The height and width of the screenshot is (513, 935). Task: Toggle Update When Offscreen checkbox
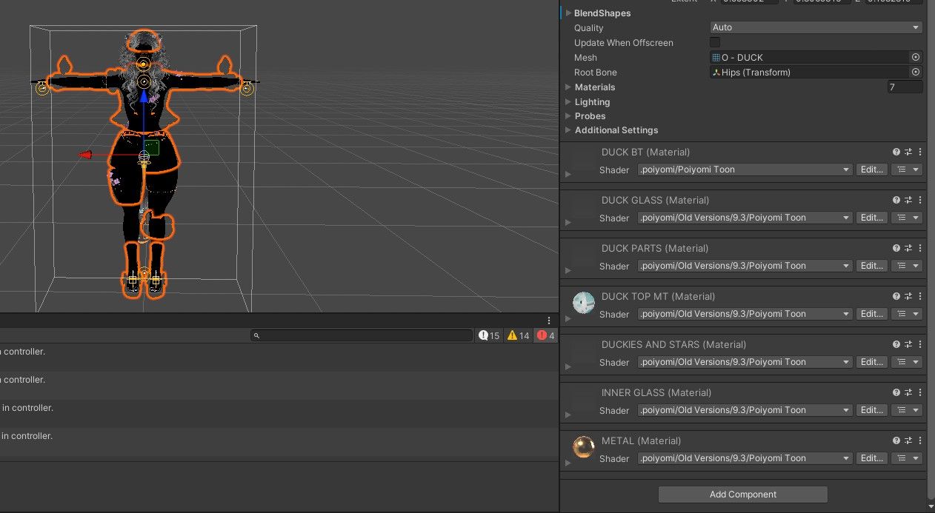pyautogui.click(x=715, y=42)
